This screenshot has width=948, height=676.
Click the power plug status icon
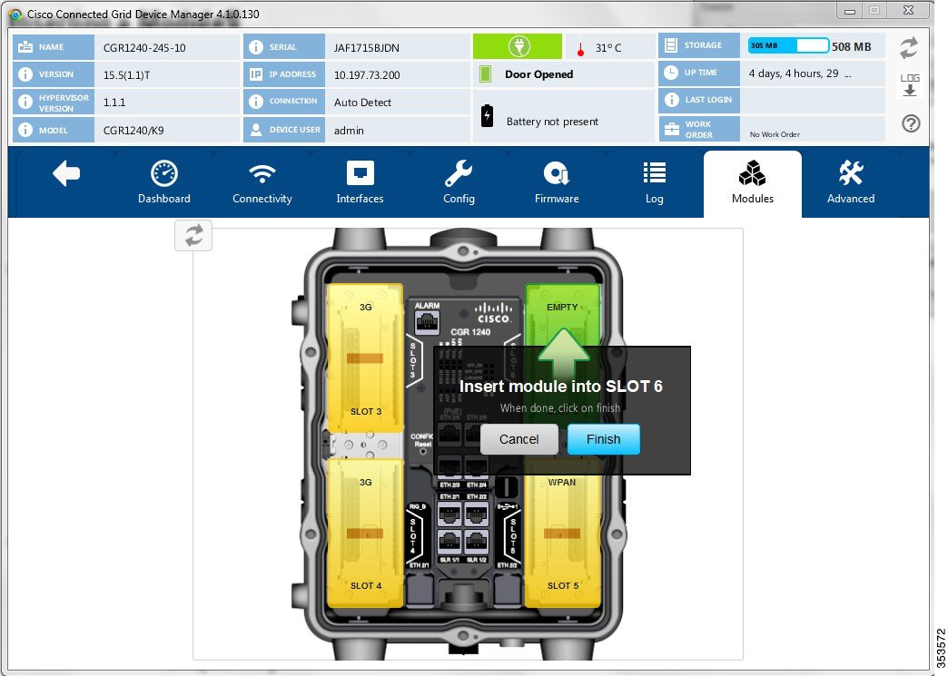pyautogui.click(x=518, y=46)
